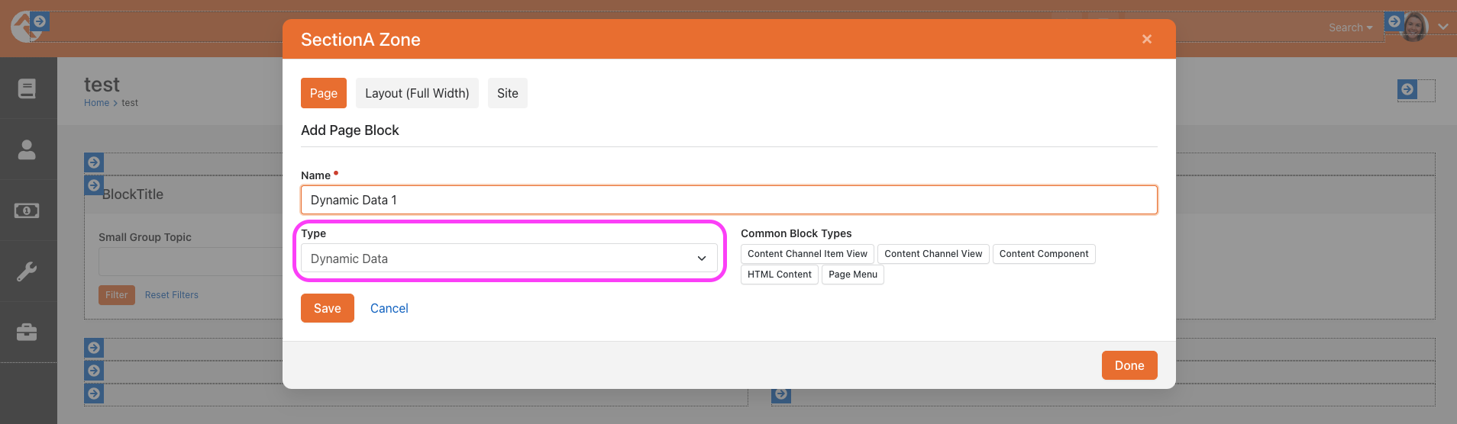Open the Finance money icon in sidebar
Image resolution: width=1457 pixels, height=424 pixels.
[x=27, y=210]
